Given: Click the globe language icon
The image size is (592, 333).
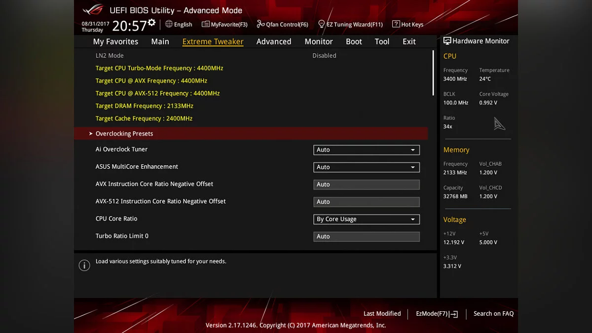Looking at the screenshot, I should tap(169, 24).
